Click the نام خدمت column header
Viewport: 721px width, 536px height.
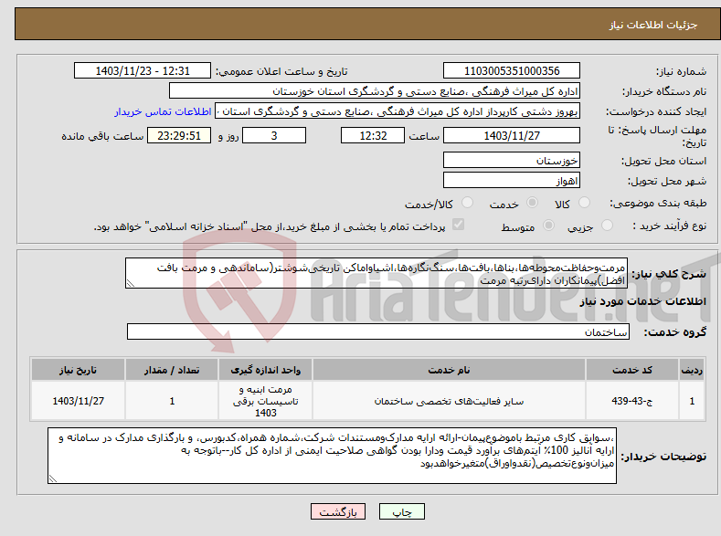coord(449,370)
